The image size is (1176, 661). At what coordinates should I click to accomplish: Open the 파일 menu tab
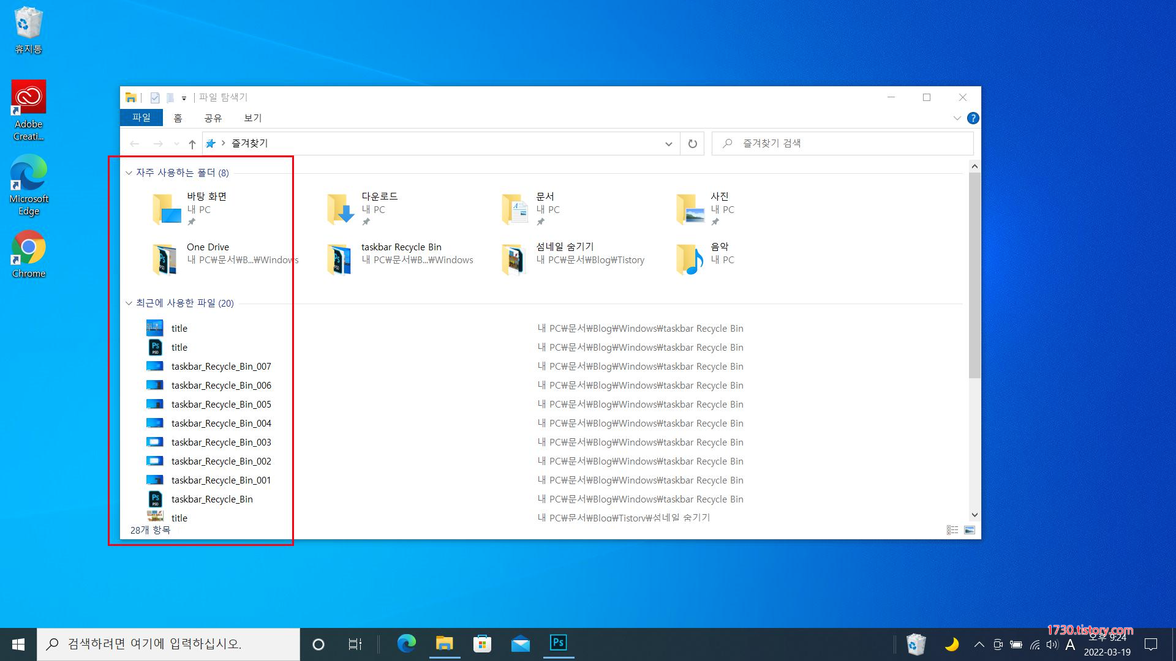(x=141, y=118)
